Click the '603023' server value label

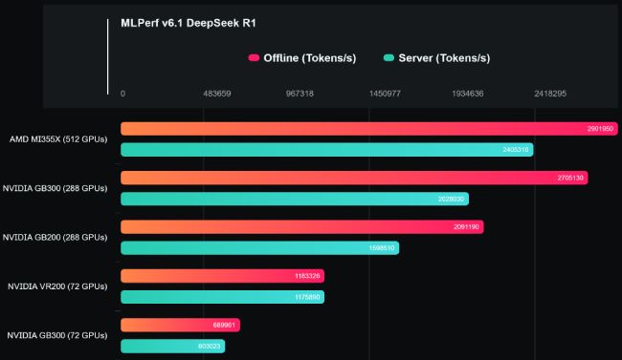(x=209, y=346)
